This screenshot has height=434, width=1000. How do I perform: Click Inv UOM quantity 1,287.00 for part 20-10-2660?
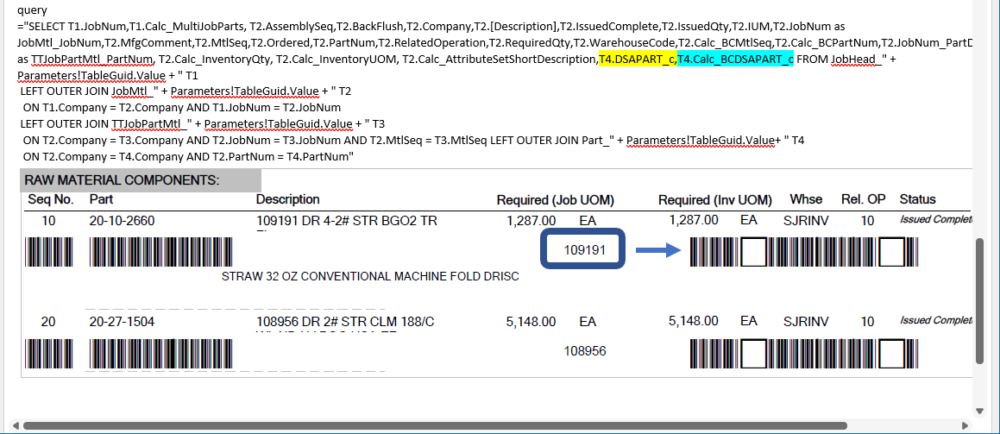coord(693,220)
